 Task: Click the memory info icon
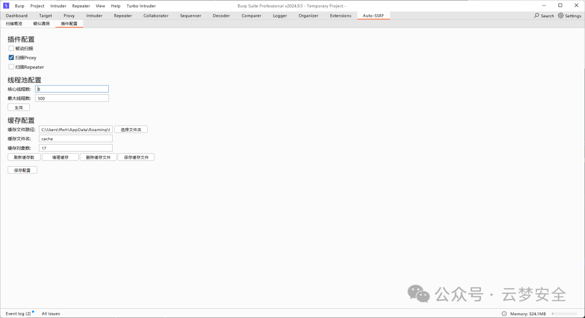point(504,314)
